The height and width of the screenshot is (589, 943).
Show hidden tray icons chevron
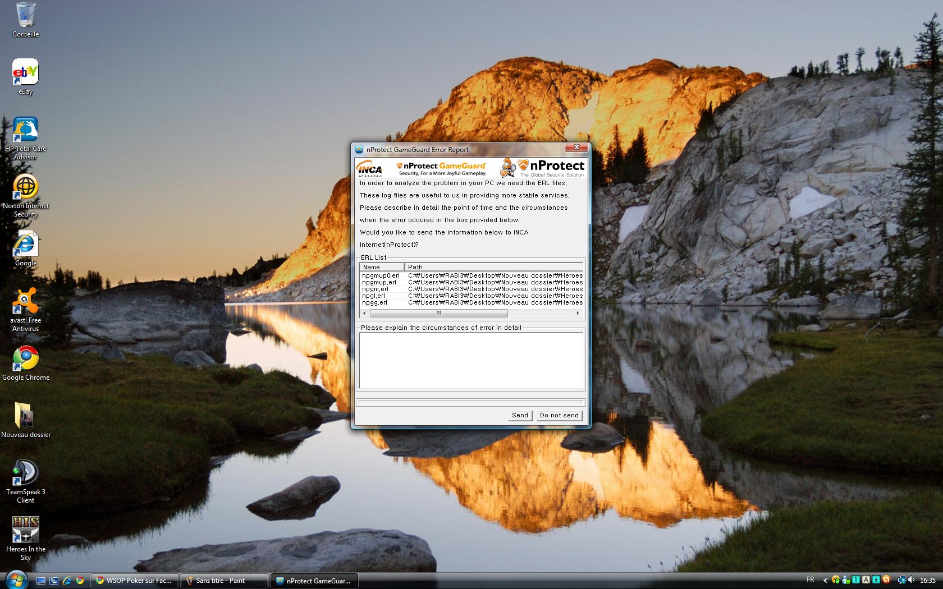click(825, 580)
